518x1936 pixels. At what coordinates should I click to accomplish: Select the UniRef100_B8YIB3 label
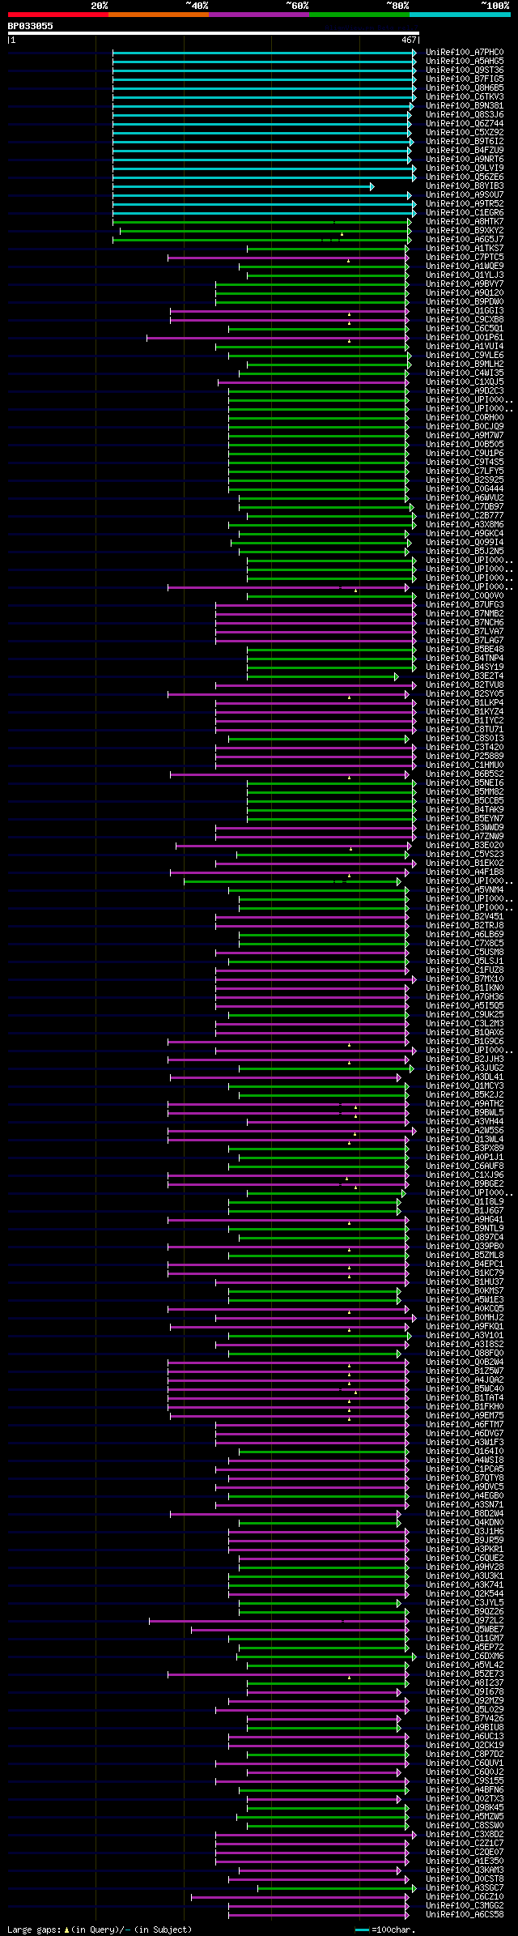(465, 186)
